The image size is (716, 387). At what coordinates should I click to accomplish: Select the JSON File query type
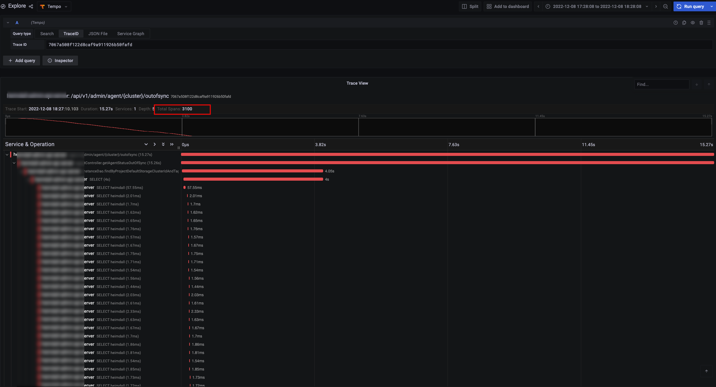click(x=98, y=34)
